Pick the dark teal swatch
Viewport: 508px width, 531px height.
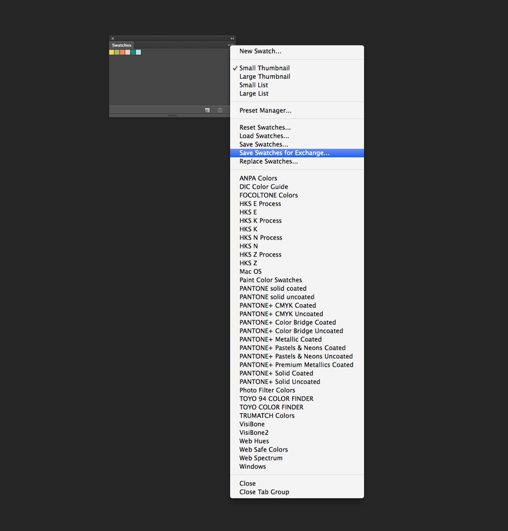pos(133,52)
